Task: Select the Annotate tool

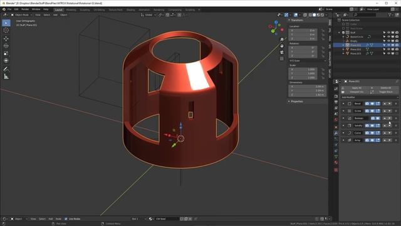Action: point(6,69)
